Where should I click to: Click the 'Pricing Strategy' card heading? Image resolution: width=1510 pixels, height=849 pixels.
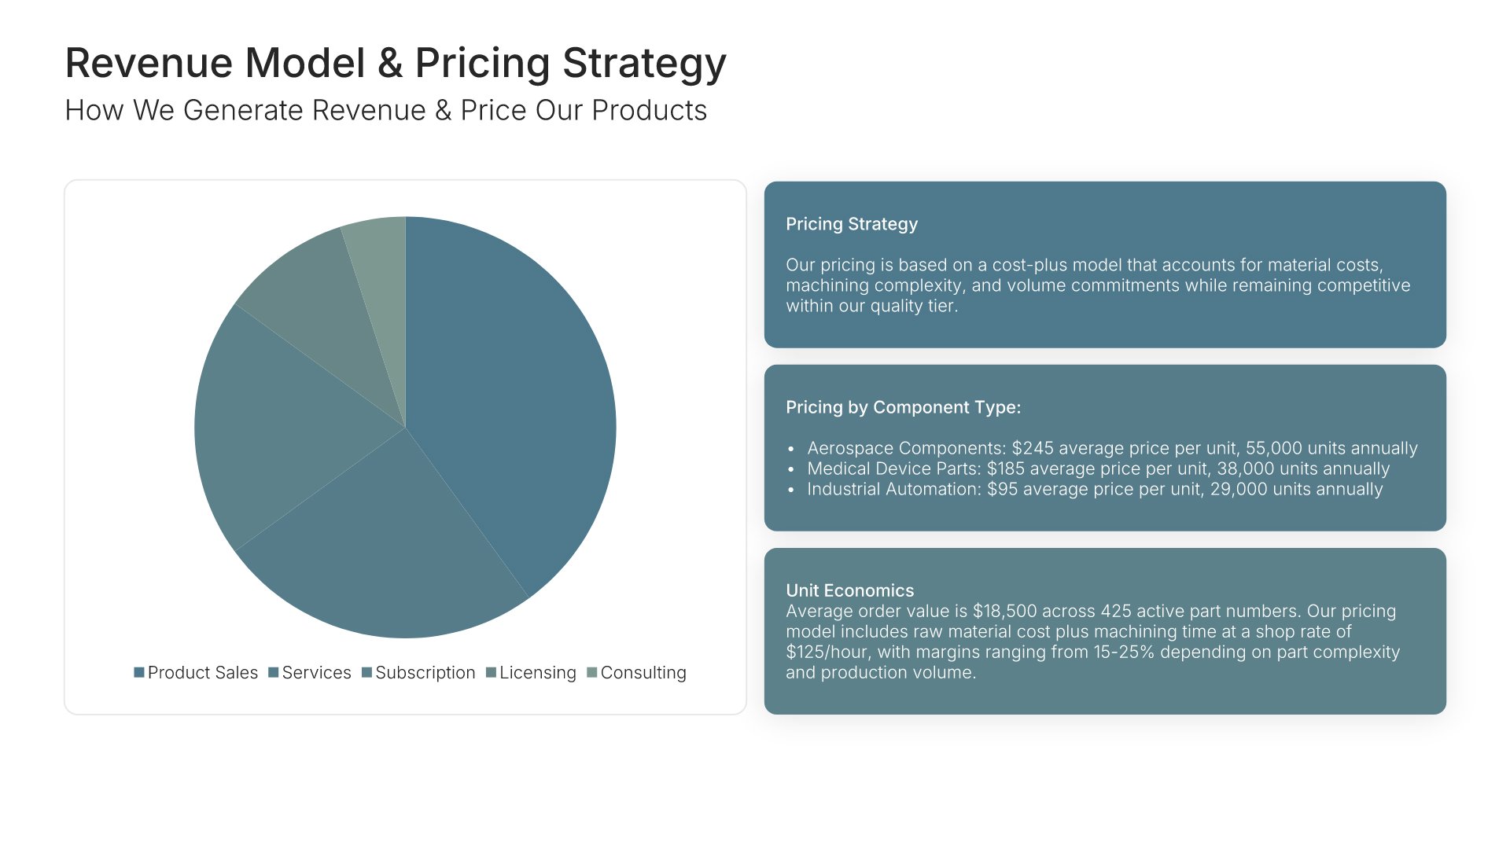852,224
